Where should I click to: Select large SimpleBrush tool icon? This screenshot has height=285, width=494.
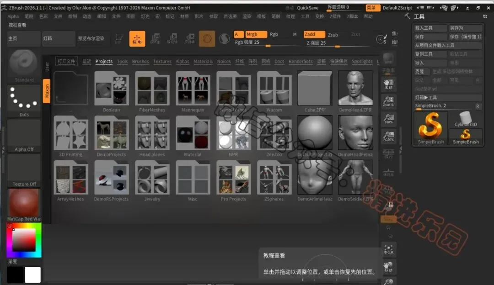pos(431,128)
